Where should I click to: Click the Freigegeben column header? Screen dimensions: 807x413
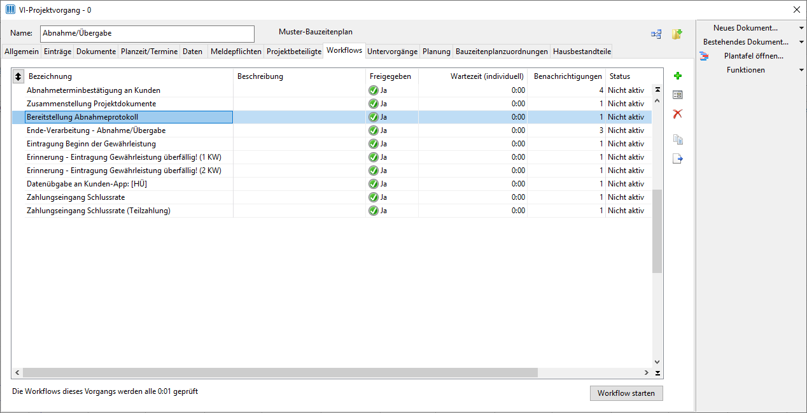point(392,76)
